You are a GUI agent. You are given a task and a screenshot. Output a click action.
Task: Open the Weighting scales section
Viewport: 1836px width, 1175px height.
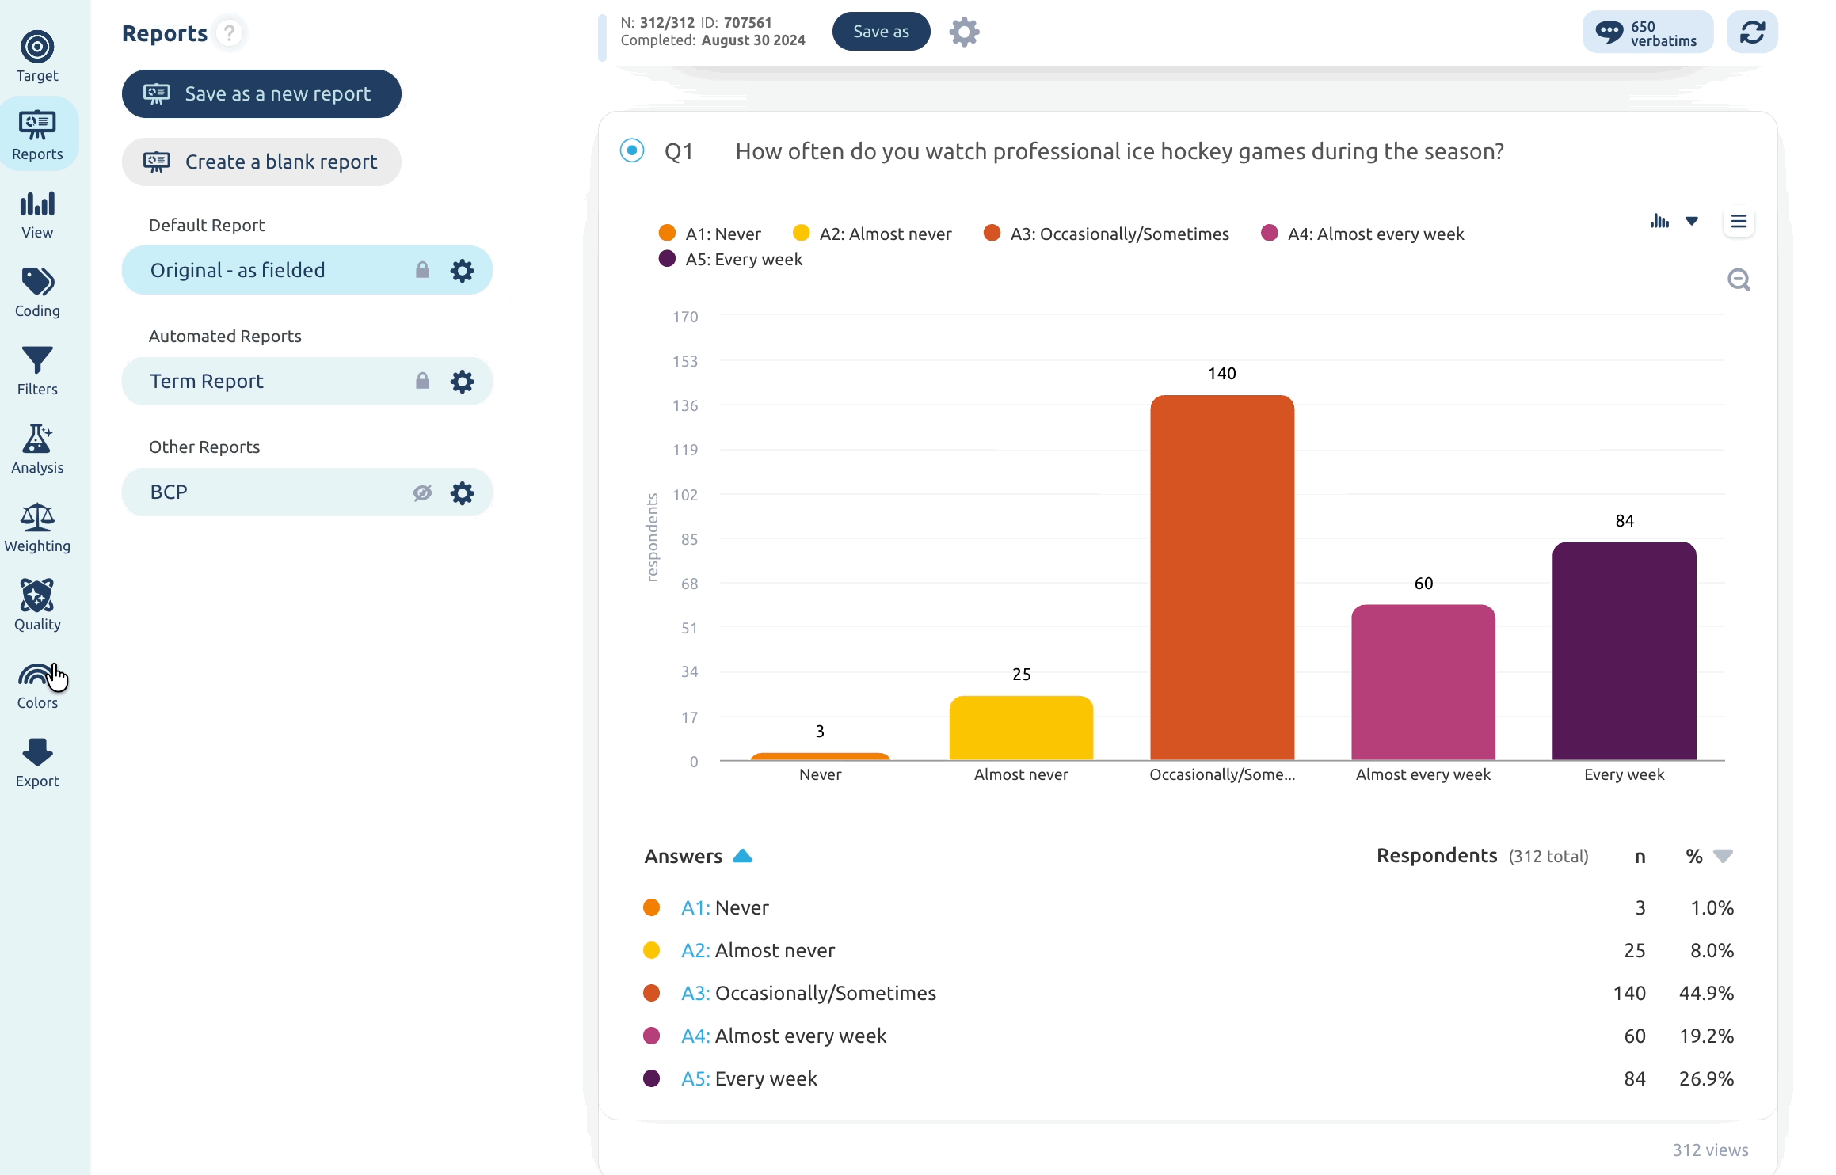click(x=37, y=527)
